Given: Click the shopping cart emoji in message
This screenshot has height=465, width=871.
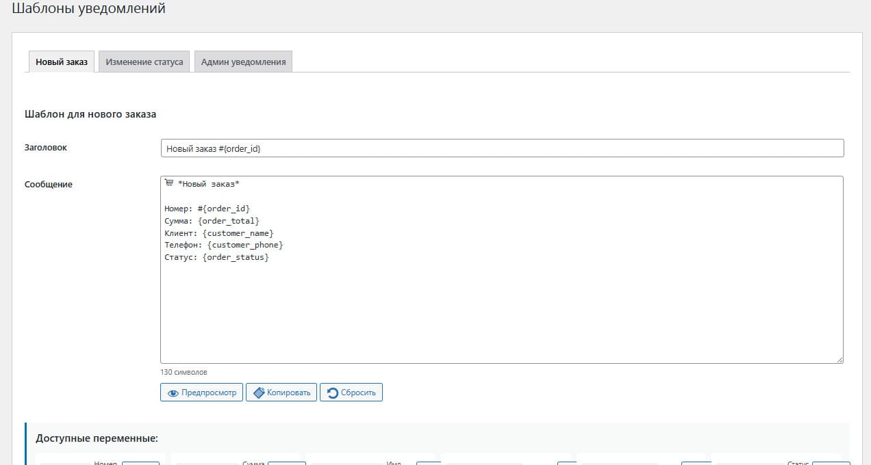Looking at the screenshot, I should [x=169, y=183].
